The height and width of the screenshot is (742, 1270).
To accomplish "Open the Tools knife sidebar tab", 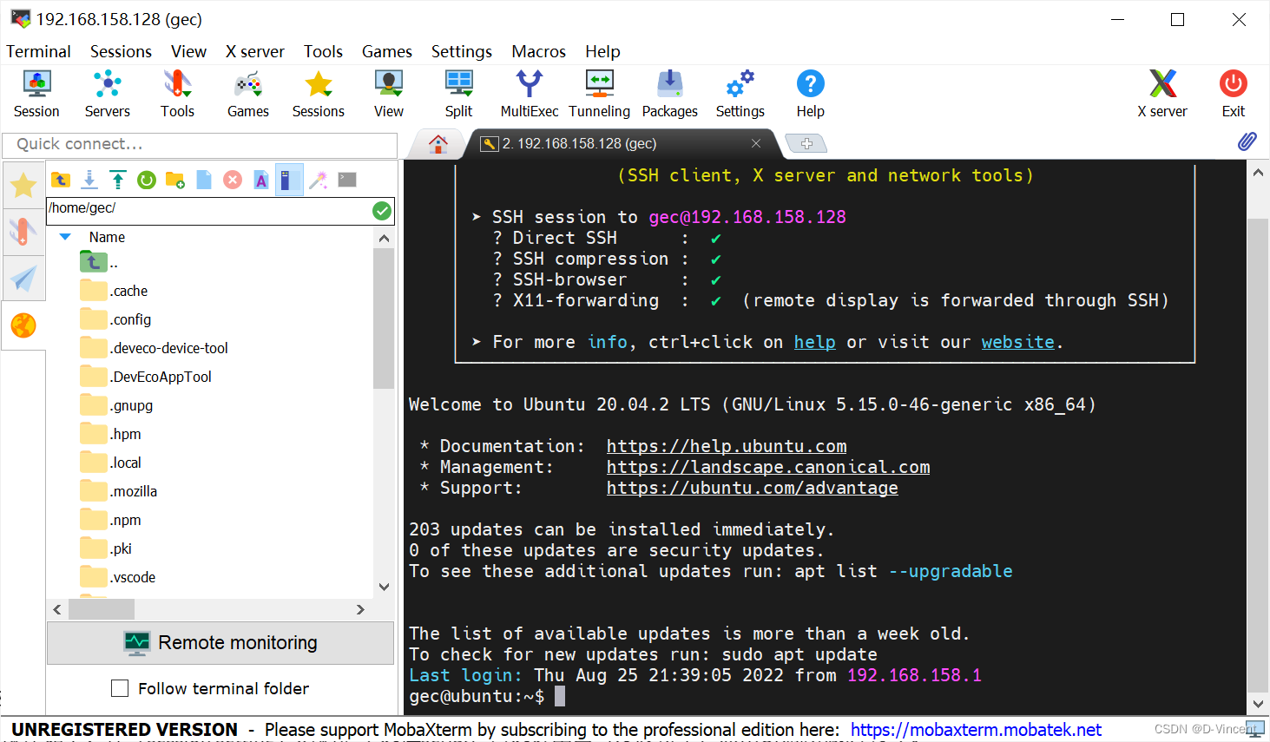I will pyautogui.click(x=23, y=232).
